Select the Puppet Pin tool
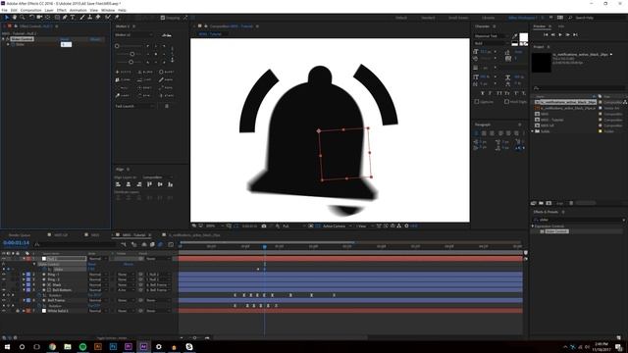The height and width of the screenshot is (353, 628). [x=117, y=18]
